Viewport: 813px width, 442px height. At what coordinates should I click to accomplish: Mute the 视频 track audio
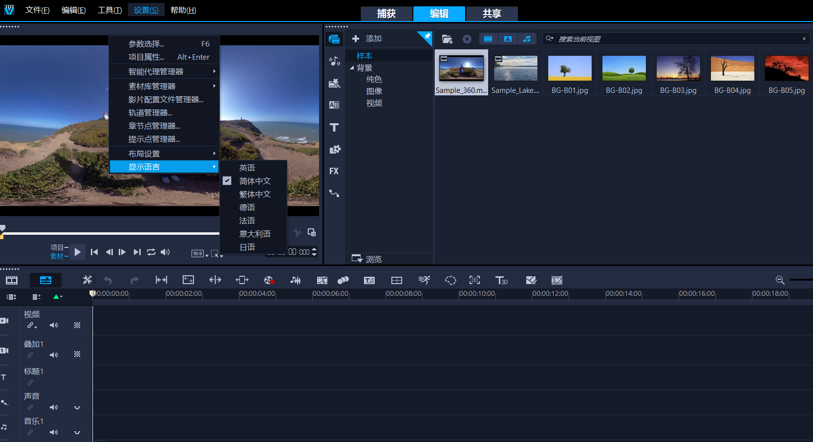pyautogui.click(x=54, y=325)
